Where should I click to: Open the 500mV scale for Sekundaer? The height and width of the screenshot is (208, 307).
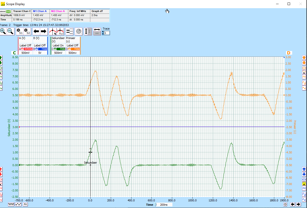[x=58, y=53]
